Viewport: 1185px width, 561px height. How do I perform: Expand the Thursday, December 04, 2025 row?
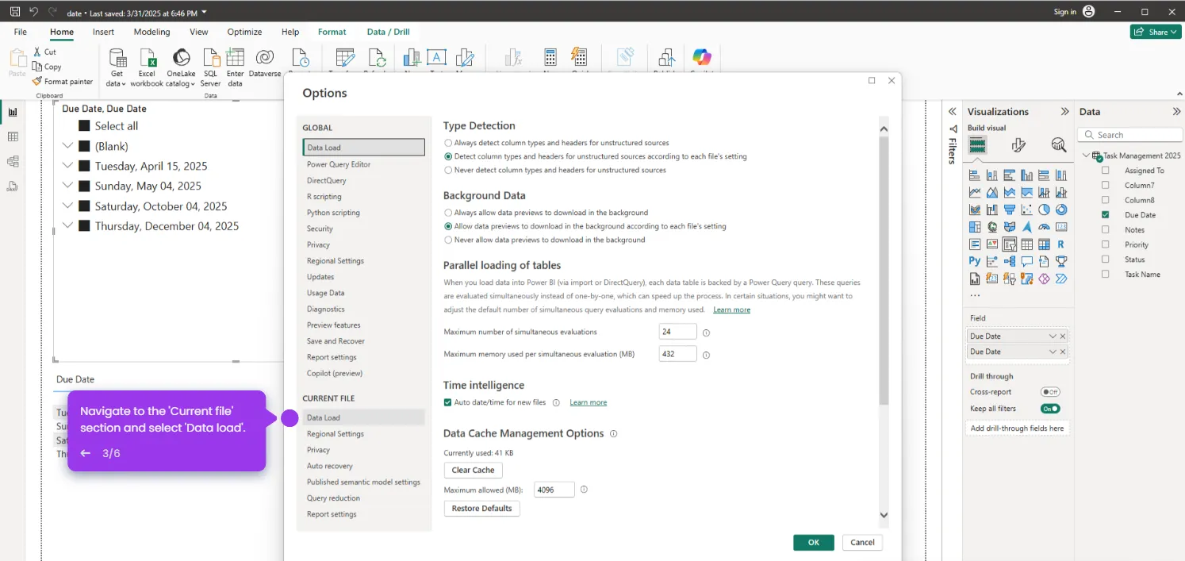(x=67, y=226)
